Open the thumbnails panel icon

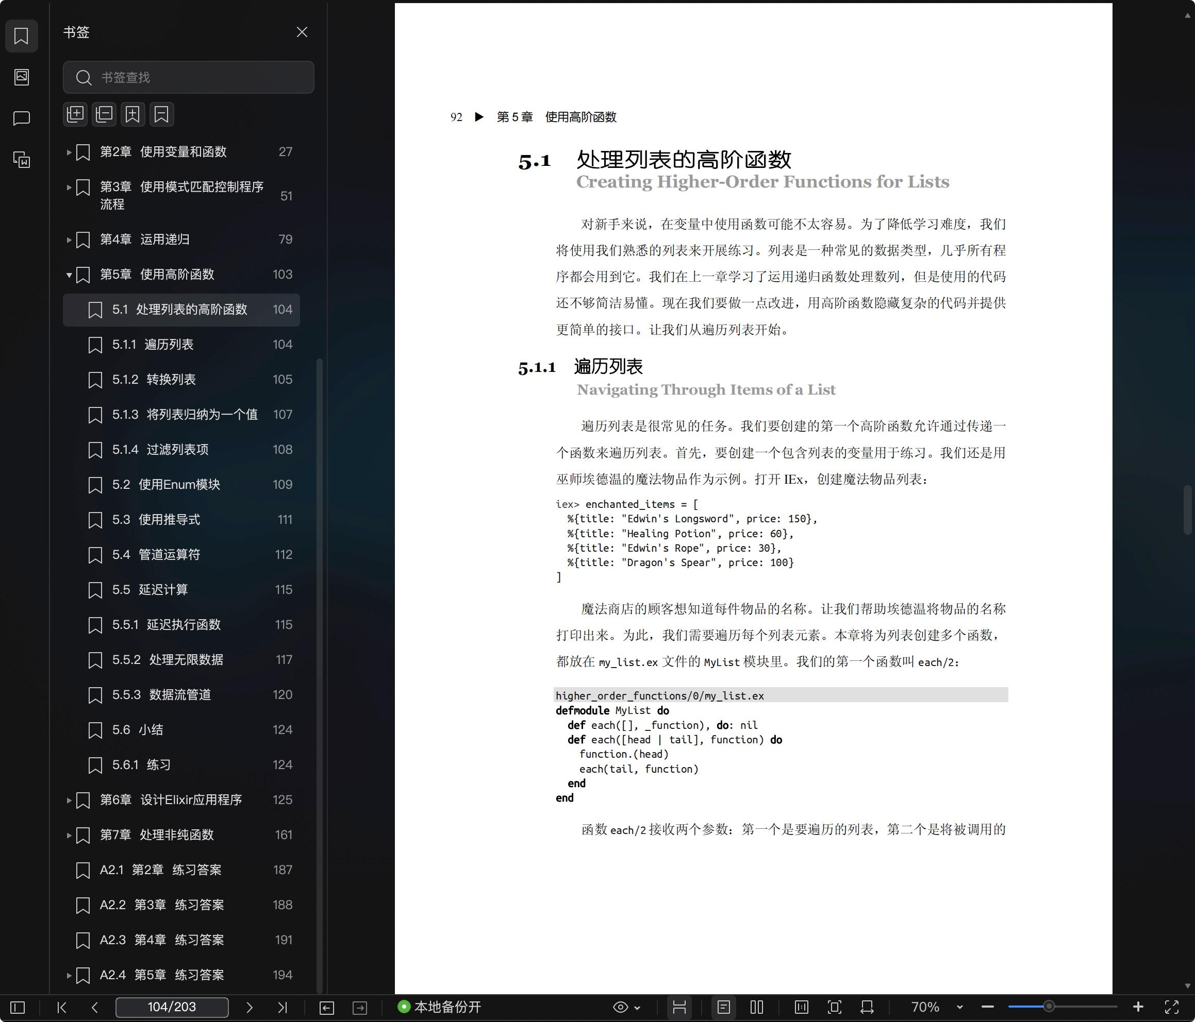click(x=21, y=77)
